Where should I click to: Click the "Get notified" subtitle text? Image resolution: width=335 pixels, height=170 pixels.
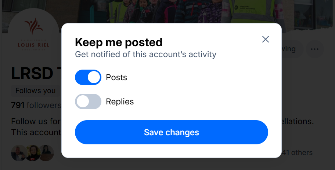(x=145, y=55)
